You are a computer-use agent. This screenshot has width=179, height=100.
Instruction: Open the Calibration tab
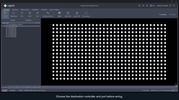[35, 10]
